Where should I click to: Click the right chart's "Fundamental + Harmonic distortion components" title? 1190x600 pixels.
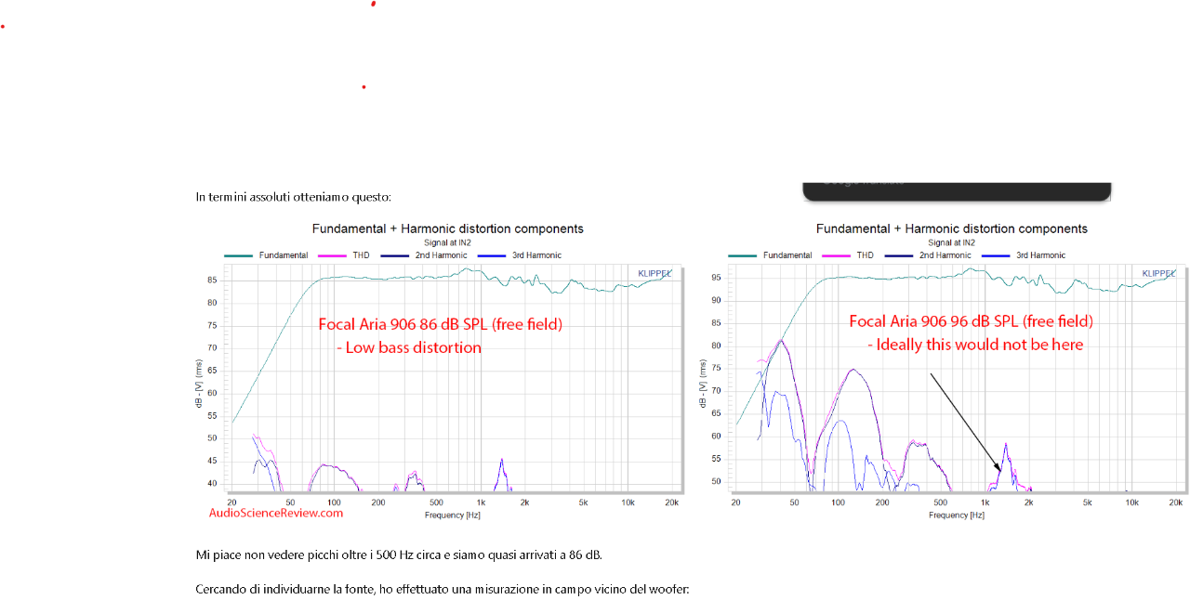pos(952,228)
